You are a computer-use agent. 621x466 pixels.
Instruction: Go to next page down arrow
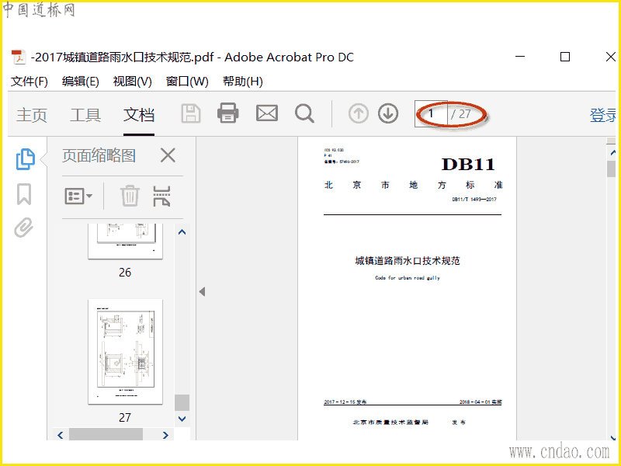pos(388,113)
